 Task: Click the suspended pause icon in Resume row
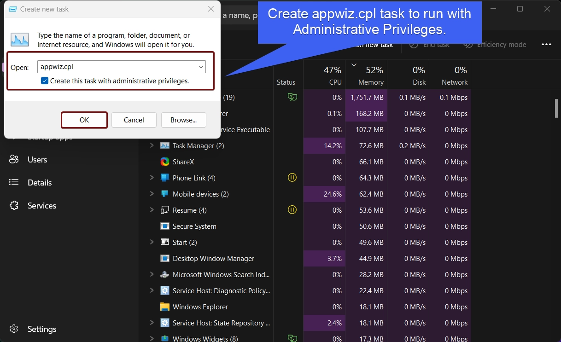click(x=292, y=210)
